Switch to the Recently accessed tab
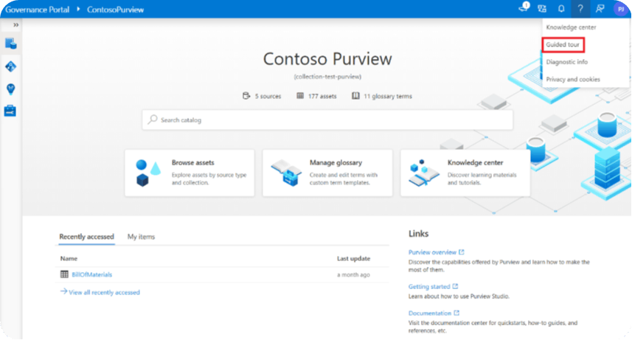Screen dimensions: 632x340 point(86,237)
